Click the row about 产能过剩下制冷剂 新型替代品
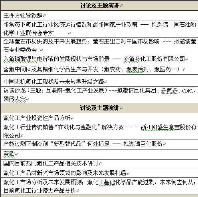This screenshot has height=197, width=198. 99,144
